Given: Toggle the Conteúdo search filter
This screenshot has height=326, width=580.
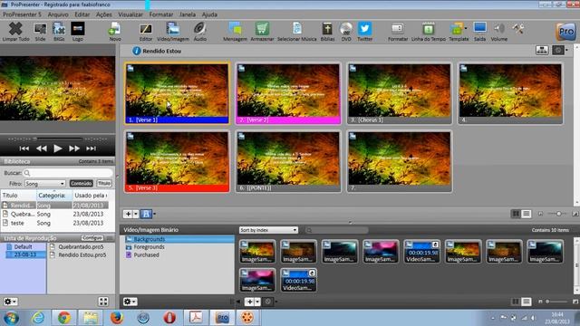Looking at the screenshot, I should 82,183.
